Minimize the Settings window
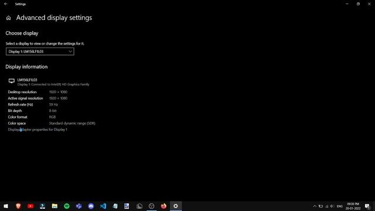Screen dimensions: 375x211 coord(347,4)
